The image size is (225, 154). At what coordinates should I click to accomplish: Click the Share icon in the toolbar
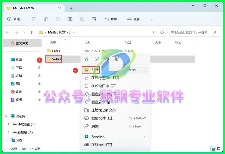pyautogui.click(x=82, y=19)
